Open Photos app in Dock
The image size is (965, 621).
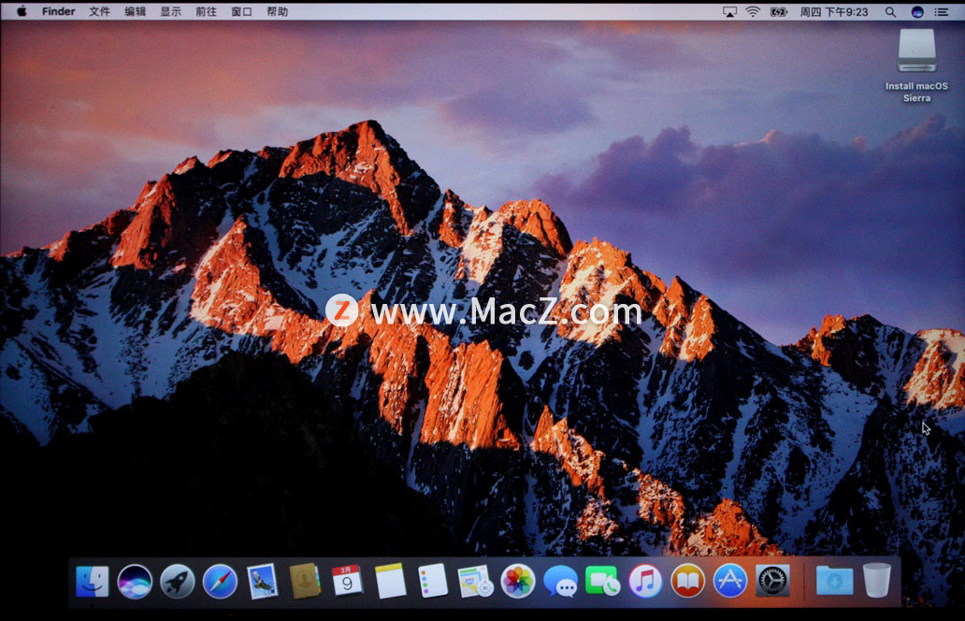point(518,582)
